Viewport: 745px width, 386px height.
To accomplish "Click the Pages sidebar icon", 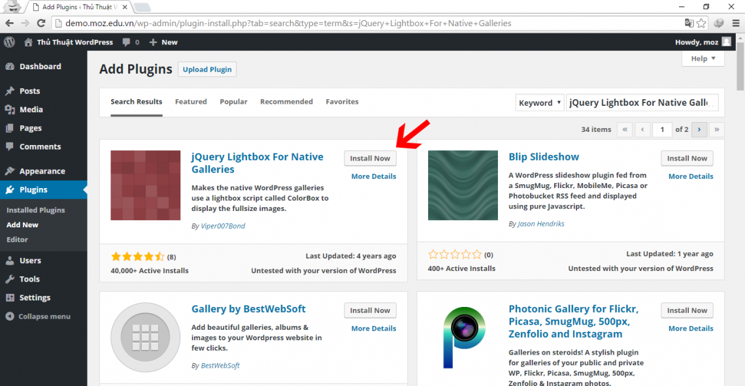I will click(10, 127).
